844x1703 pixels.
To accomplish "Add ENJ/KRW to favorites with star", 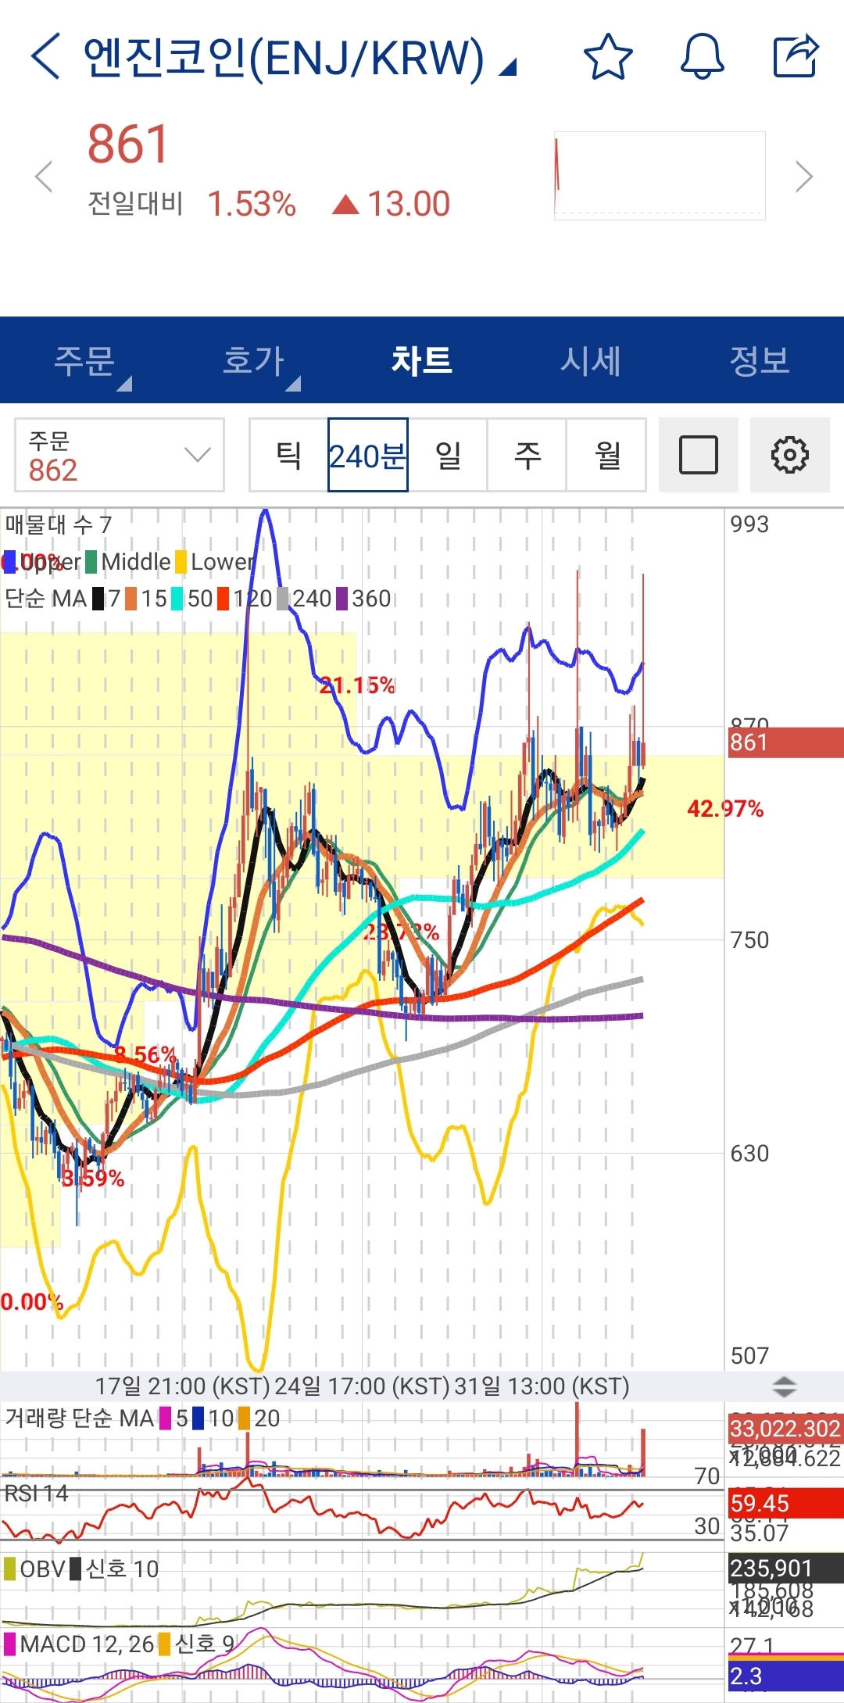I will 608,56.
